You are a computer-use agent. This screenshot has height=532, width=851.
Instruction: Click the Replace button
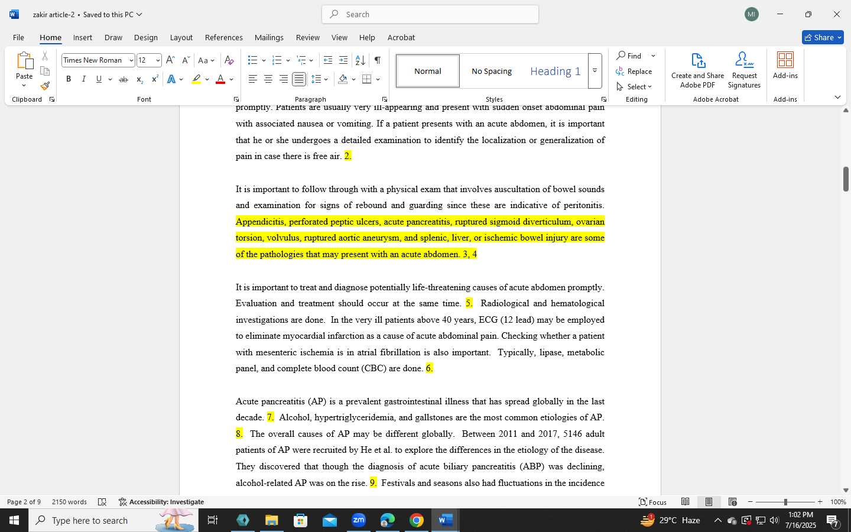634,72
